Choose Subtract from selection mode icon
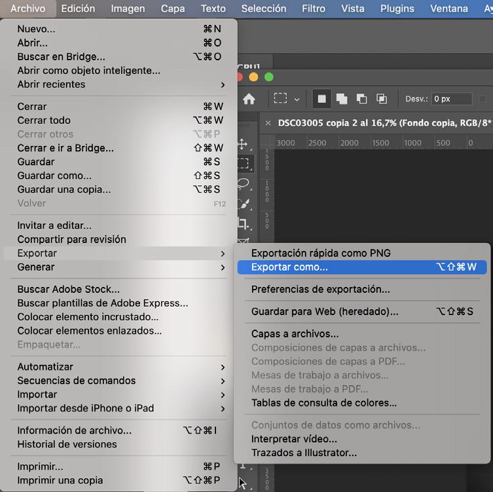Image resolution: width=493 pixels, height=492 pixels. (x=361, y=99)
